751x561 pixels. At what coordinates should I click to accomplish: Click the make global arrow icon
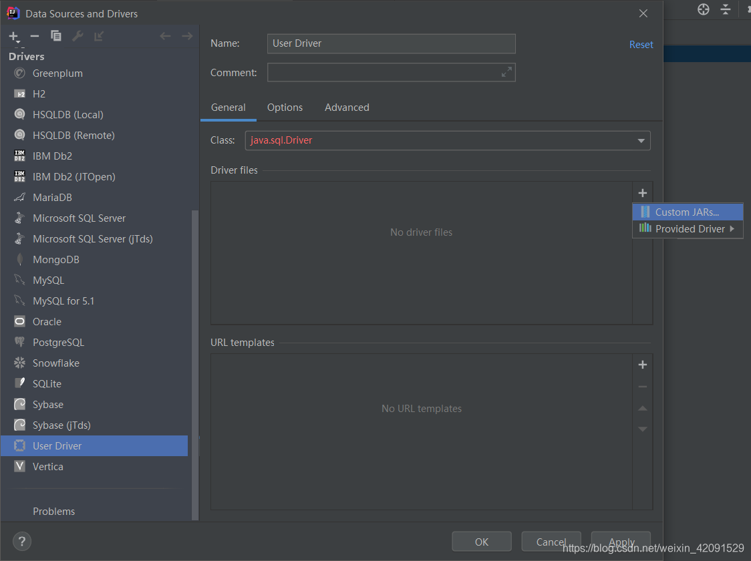99,36
